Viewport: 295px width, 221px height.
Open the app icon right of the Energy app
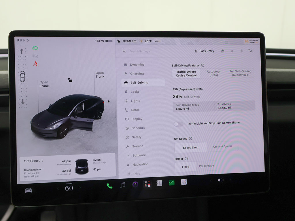tap(184, 182)
